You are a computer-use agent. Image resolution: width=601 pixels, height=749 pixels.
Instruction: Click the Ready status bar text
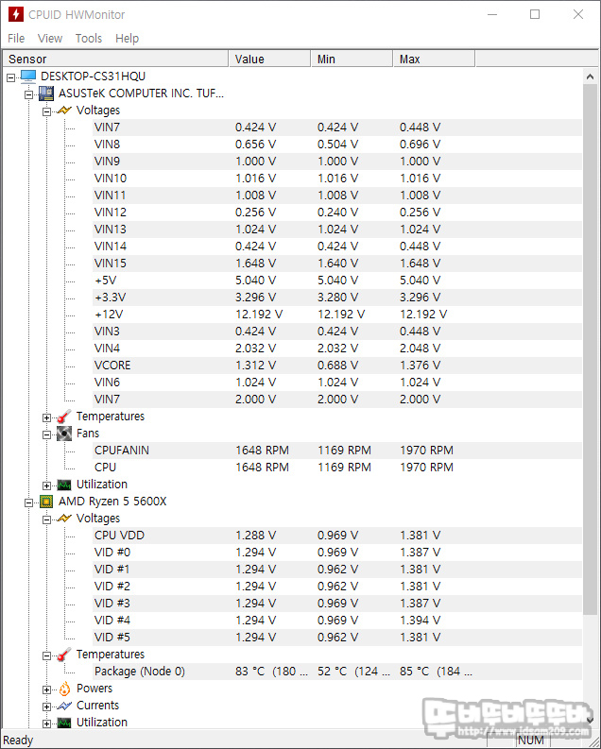click(18, 740)
